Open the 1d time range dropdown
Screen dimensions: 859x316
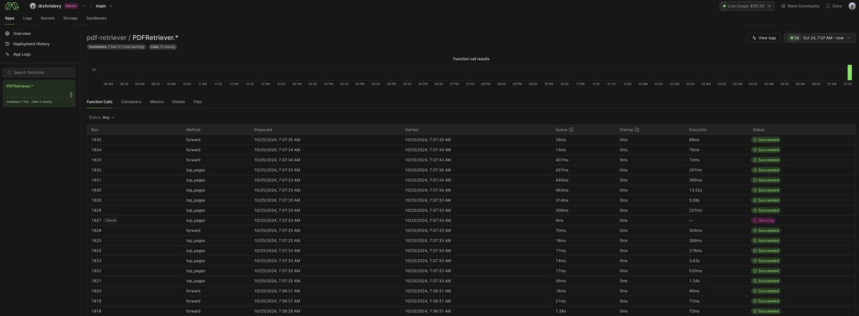(820, 37)
